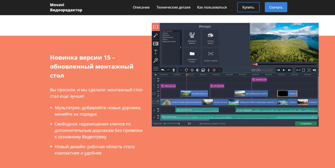Click the fullscreen arrows icon in player
The width and height of the screenshot is (335, 168).
tap(309, 70)
